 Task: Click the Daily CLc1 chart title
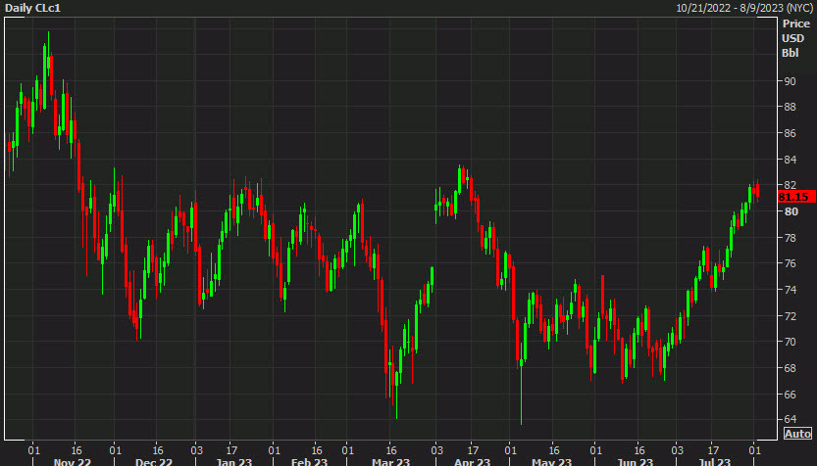(x=34, y=8)
